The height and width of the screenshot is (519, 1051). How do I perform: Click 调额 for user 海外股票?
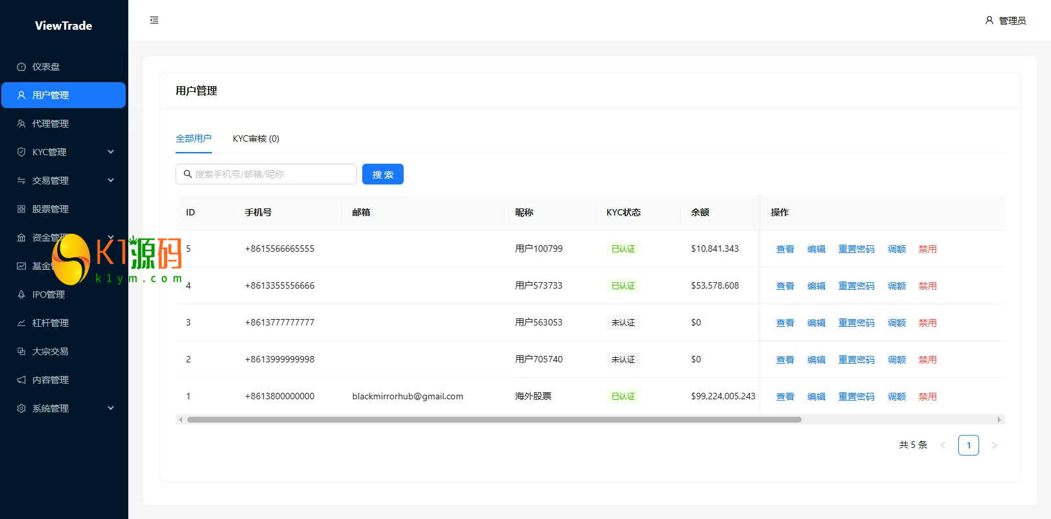click(897, 397)
